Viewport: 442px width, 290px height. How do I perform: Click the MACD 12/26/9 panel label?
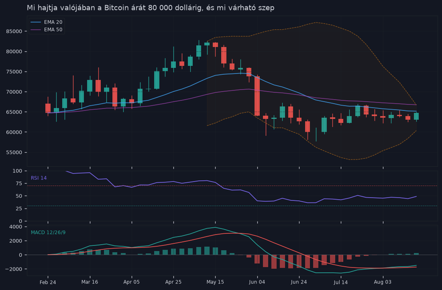pos(48,233)
